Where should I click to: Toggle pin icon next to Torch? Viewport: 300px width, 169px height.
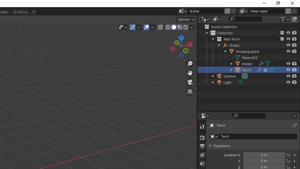(x=294, y=125)
